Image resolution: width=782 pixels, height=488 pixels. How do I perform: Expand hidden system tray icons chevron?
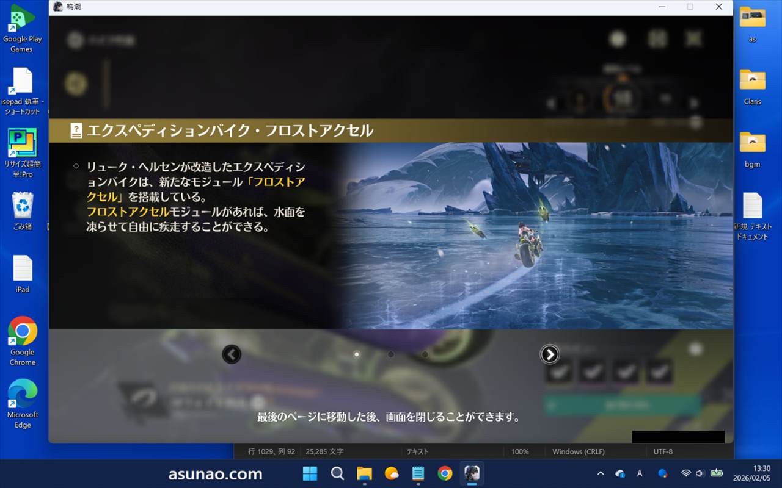tap(601, 473)
